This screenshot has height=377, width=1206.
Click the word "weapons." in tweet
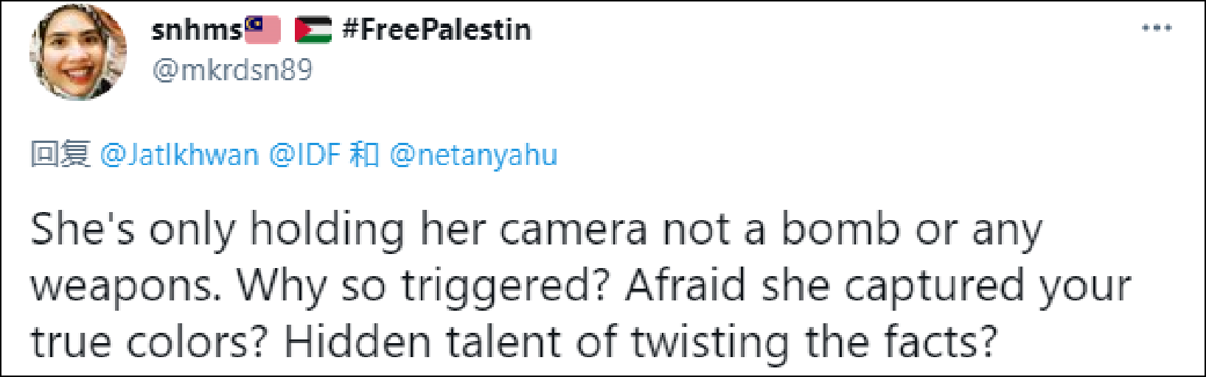(125, 286)
